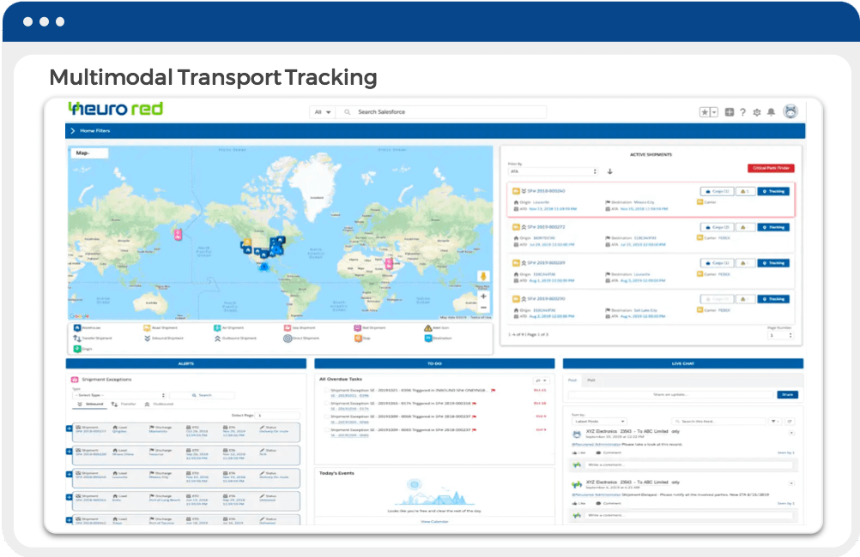Open the help question mark icon

tap(742, 111)
